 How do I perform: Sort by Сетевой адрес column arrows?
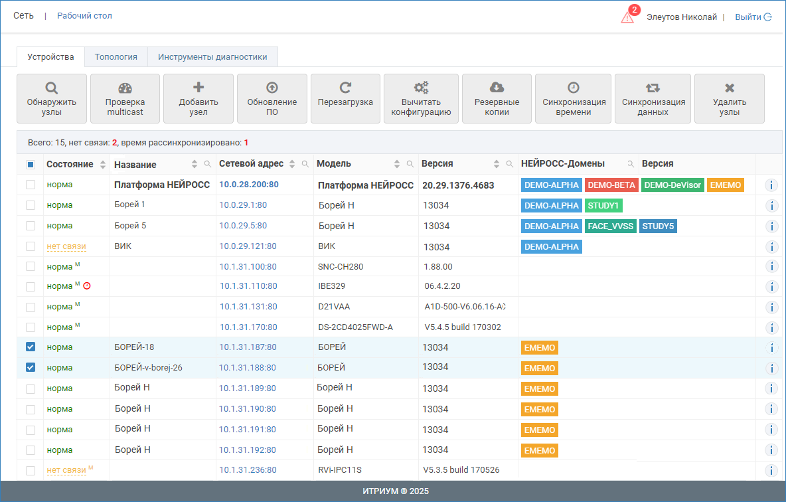292,164
